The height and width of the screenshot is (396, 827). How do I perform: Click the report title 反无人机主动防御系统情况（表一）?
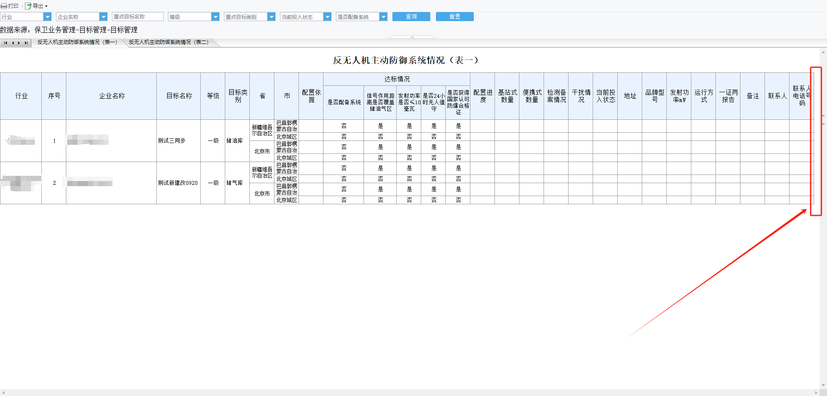(405, 60)
